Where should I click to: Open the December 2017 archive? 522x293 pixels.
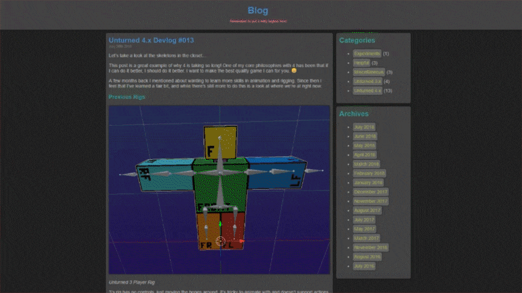(370, 192)
